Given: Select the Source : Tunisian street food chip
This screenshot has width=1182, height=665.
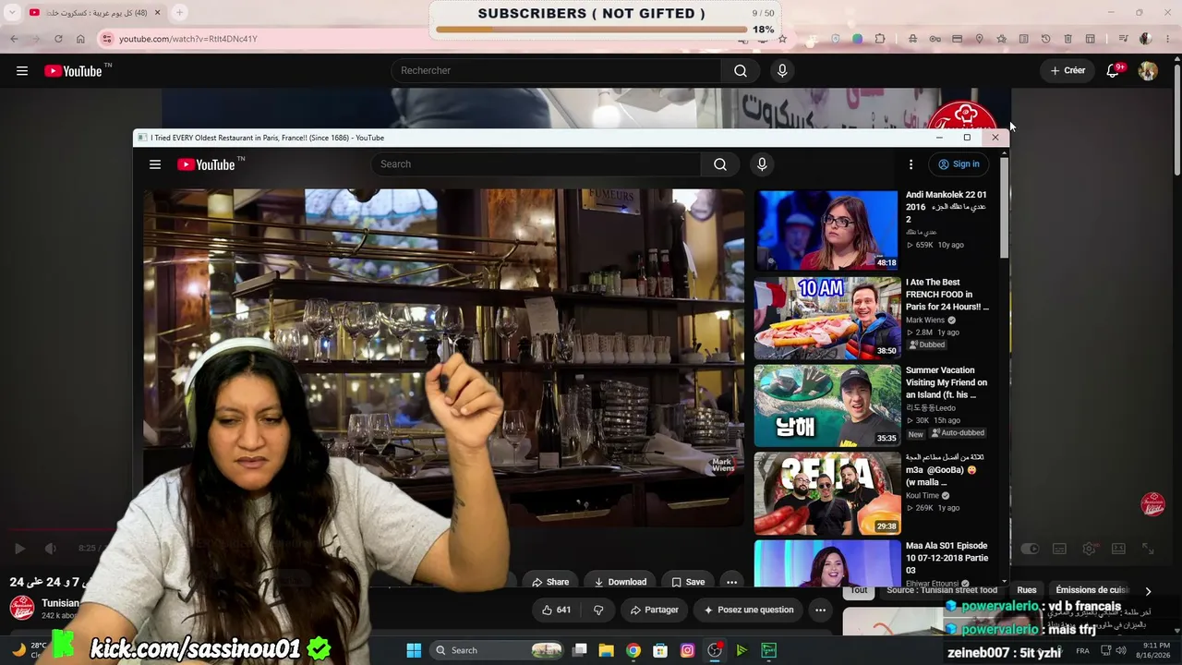Looking at the screenshot, I should [x=942, y=590].
